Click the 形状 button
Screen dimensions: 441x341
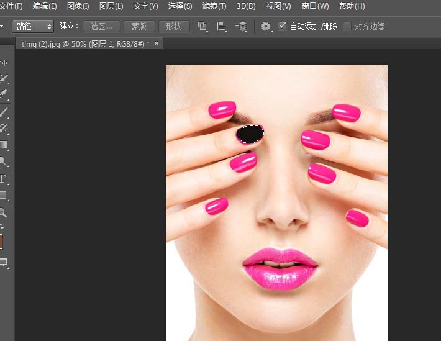173,27
